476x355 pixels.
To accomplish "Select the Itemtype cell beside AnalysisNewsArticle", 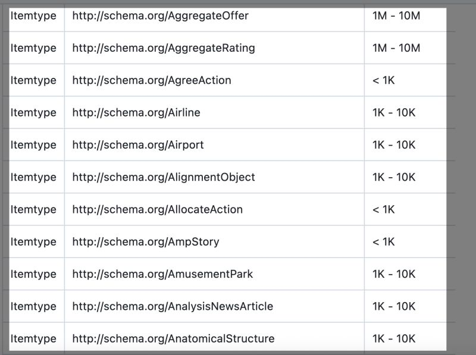I will click(33, 306).
